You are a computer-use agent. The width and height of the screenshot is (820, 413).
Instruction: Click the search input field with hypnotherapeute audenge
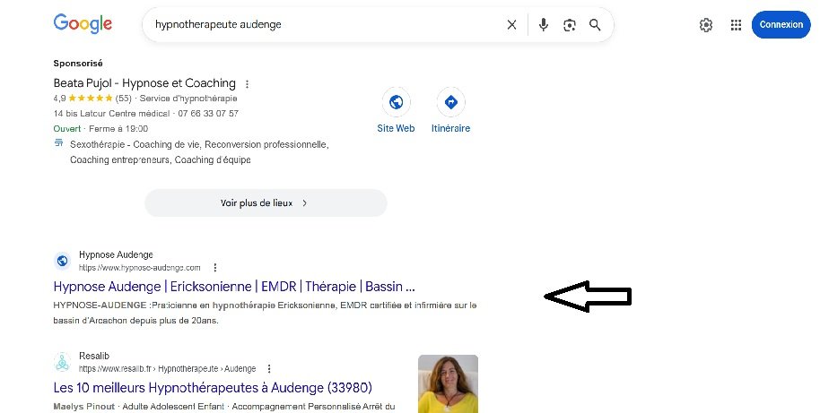[x=324, y=24]
